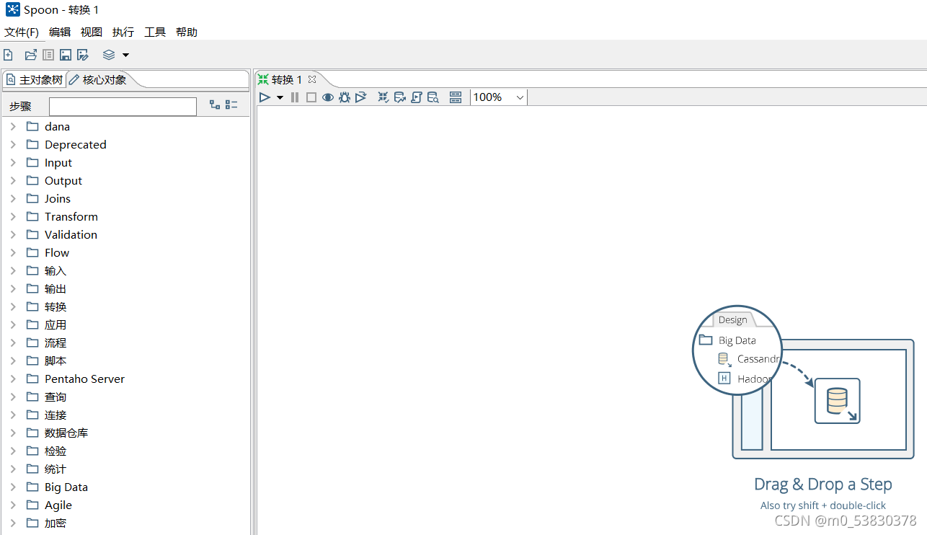
Task: Expand the Deprecated folder
Action: tap(13, 144)
